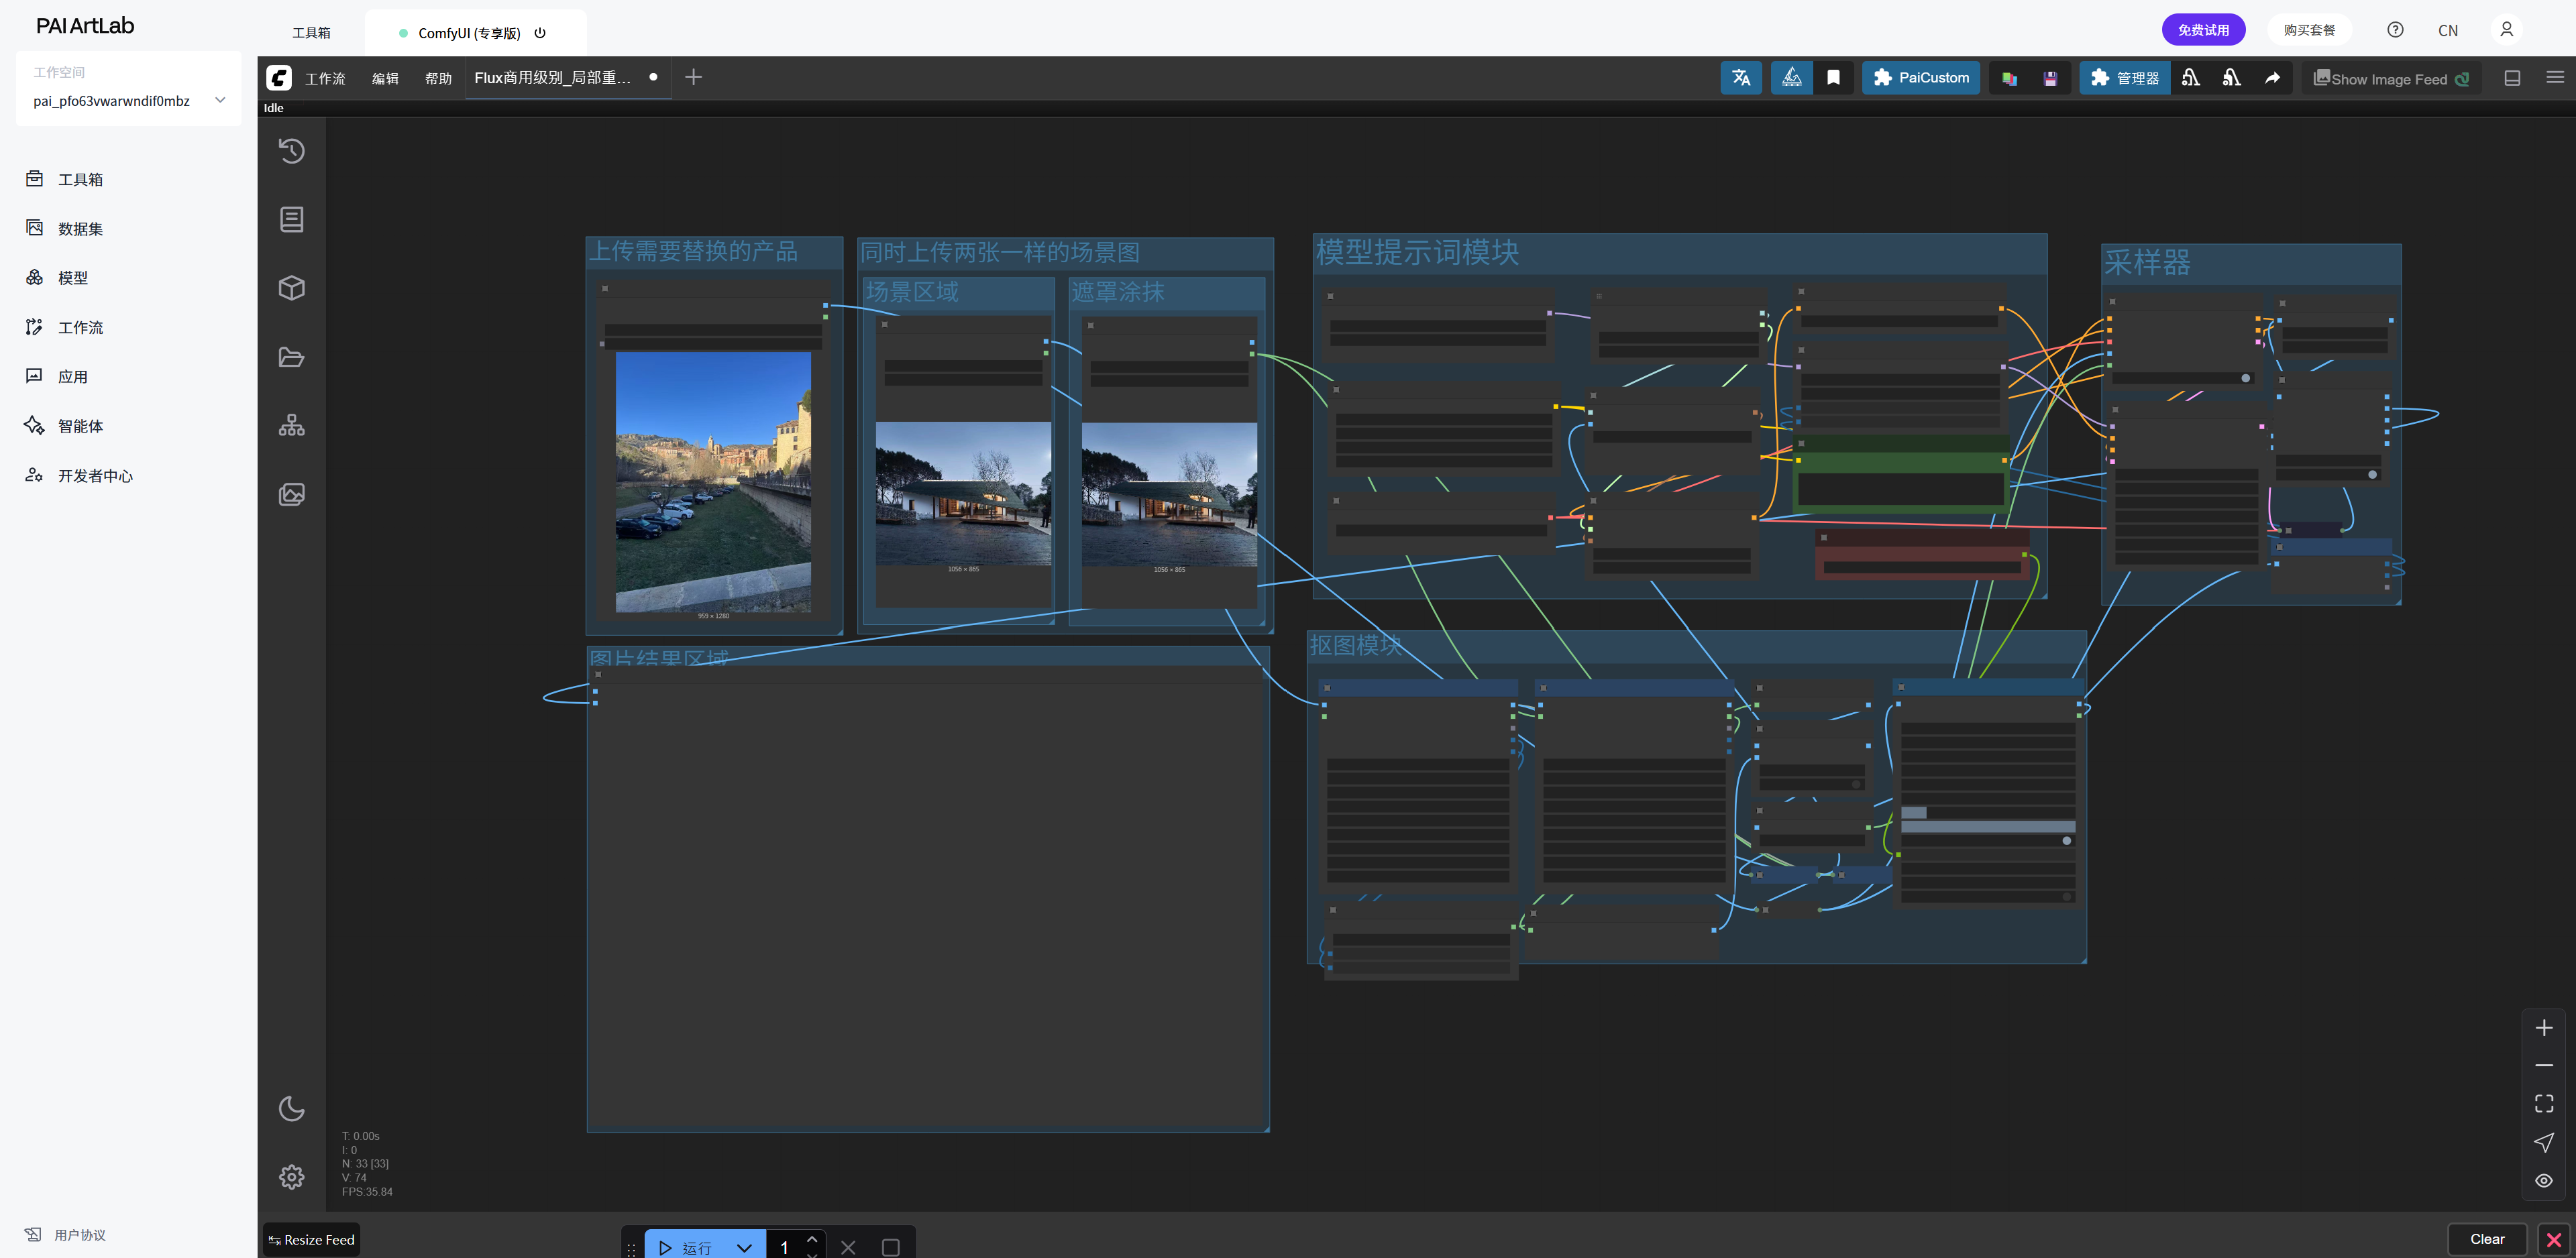The width and height of the screenshot is (2576, 1258).
Task: Toggle dark theme moon icon
Action: 291,1108
